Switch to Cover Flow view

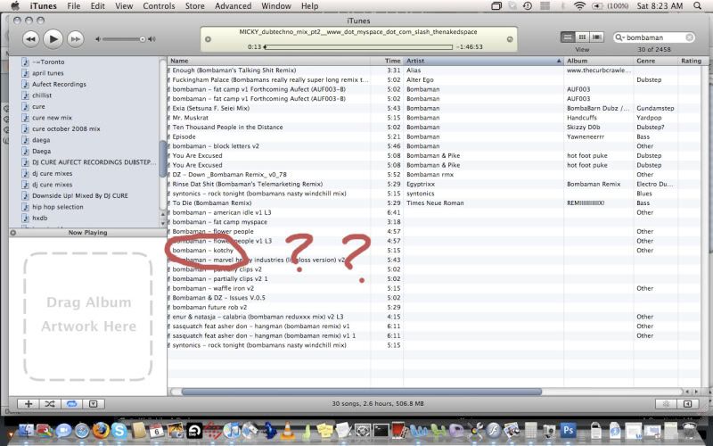[596, 37]
